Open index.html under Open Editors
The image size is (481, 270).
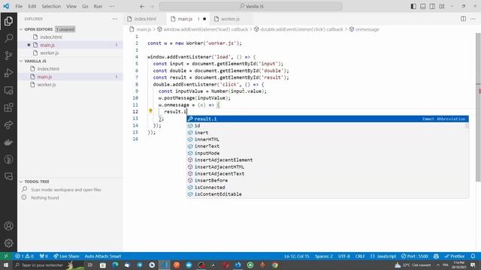(51, 37)
